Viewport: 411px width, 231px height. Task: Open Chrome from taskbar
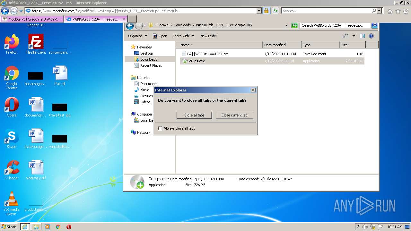[x=58, y=227]
